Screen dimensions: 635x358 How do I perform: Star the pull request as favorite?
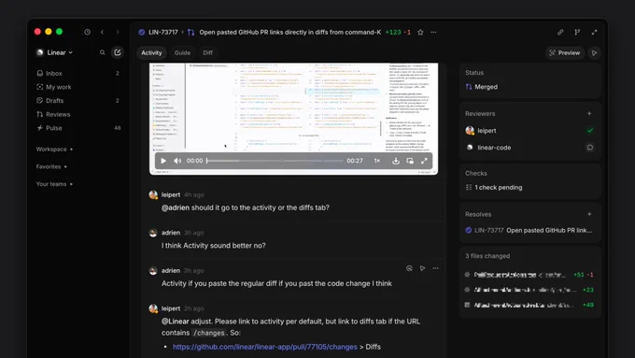tap(420, 32)
